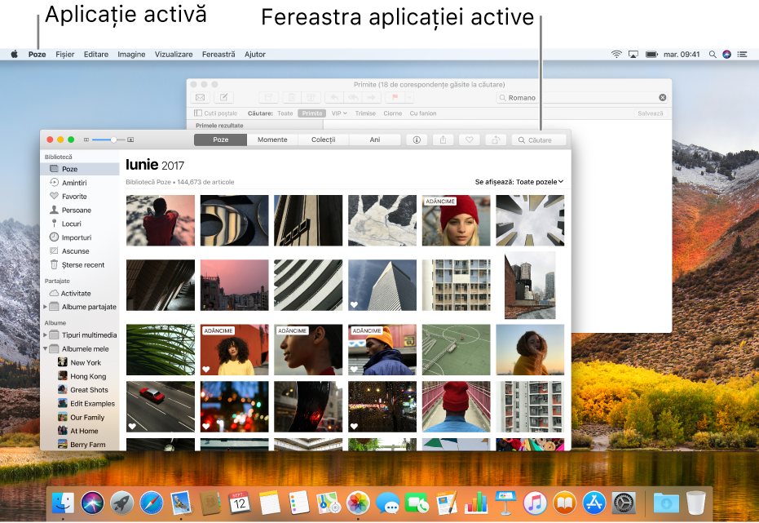759x523 pixels.
Task: Open the flag dropdown arrow in Mail window
Action: [409, 97]
